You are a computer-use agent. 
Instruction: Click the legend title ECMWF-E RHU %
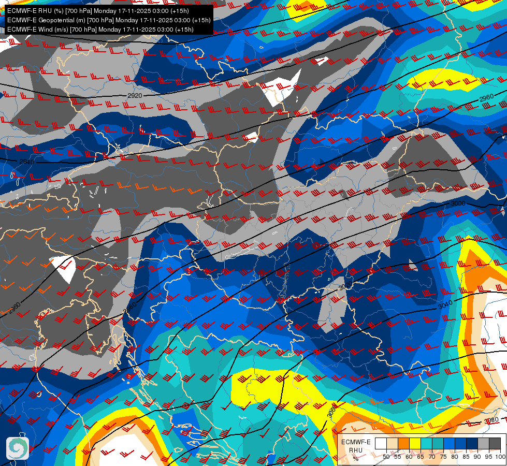(x=356, y=450)
